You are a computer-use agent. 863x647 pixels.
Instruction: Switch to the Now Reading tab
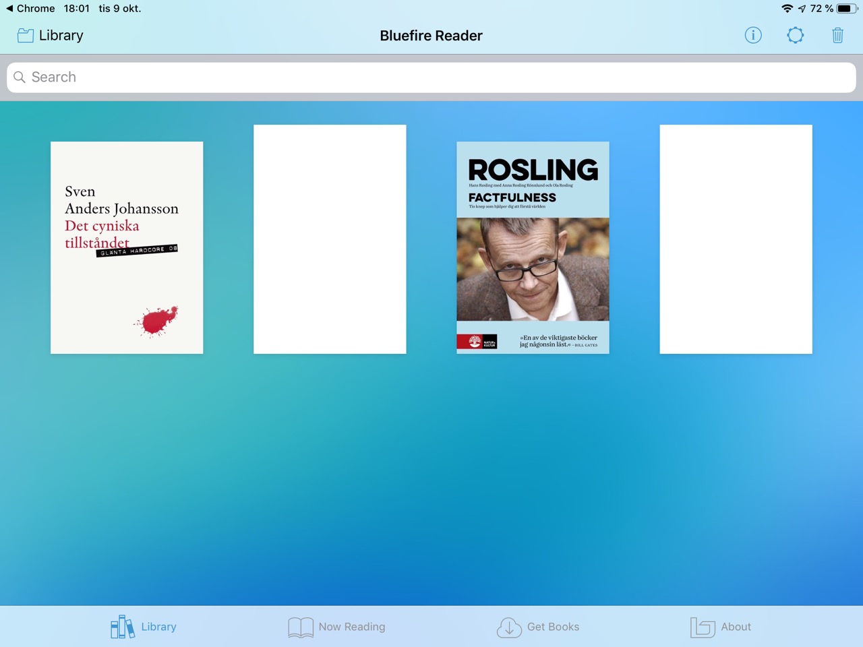[351, 627]
